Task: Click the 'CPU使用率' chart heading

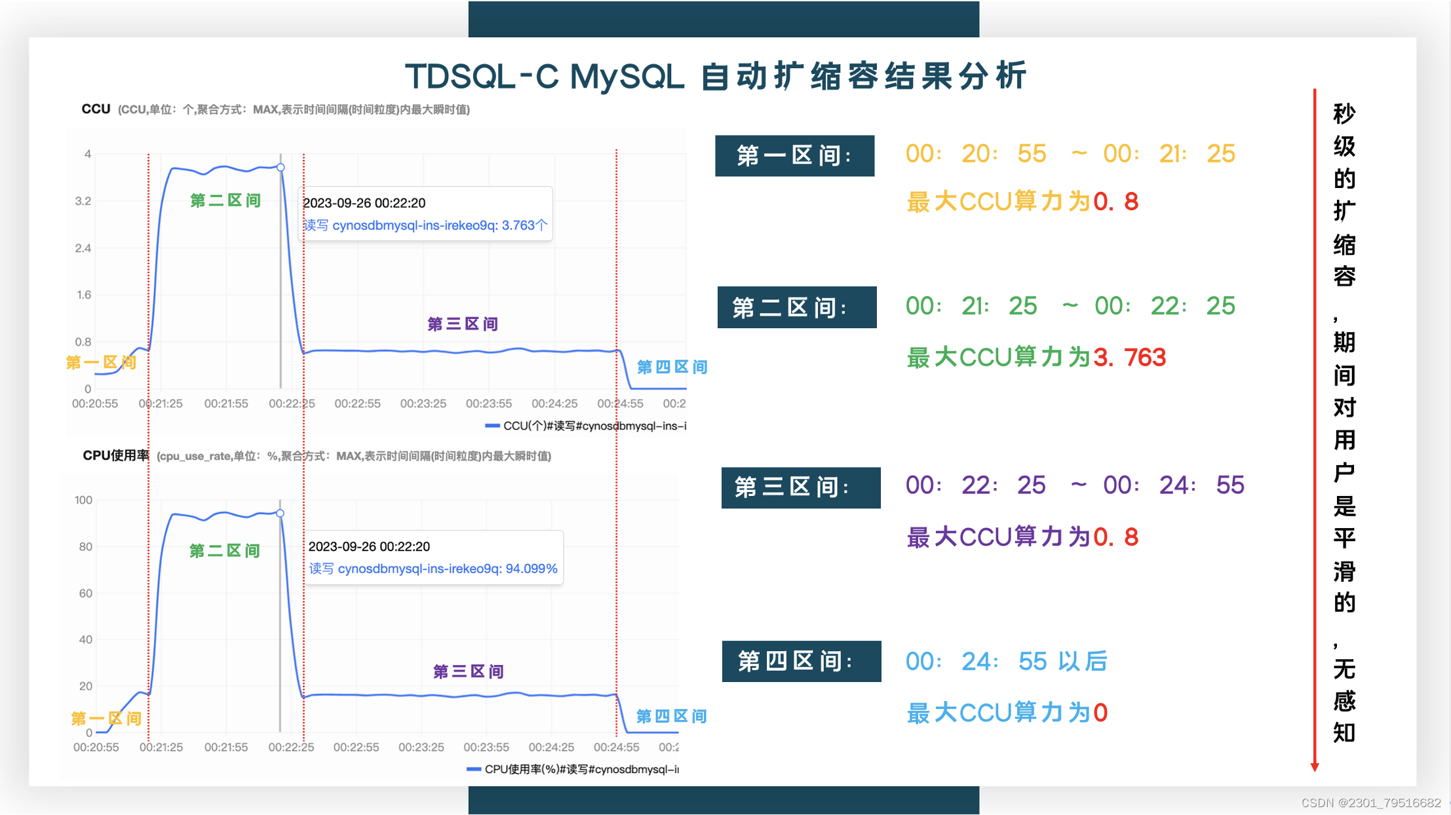Action: [x=116, y=455]
